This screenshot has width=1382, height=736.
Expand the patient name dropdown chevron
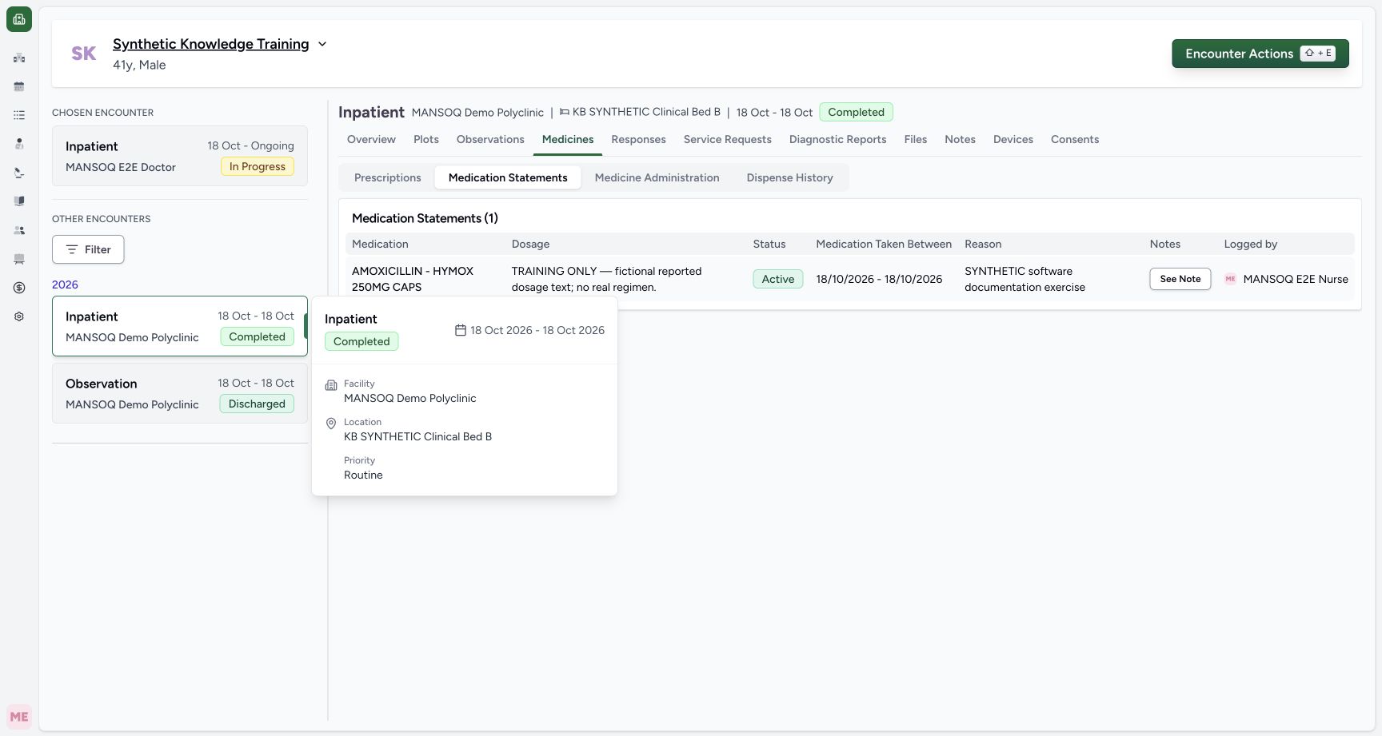point(322,44)
